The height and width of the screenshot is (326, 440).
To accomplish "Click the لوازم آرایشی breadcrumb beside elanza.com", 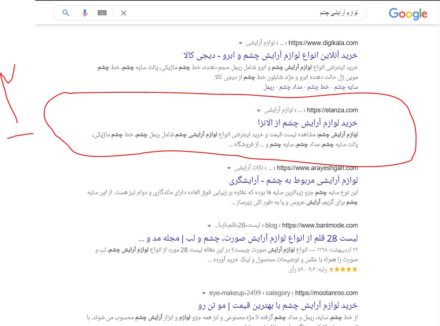I will click(x=278, y=110).
